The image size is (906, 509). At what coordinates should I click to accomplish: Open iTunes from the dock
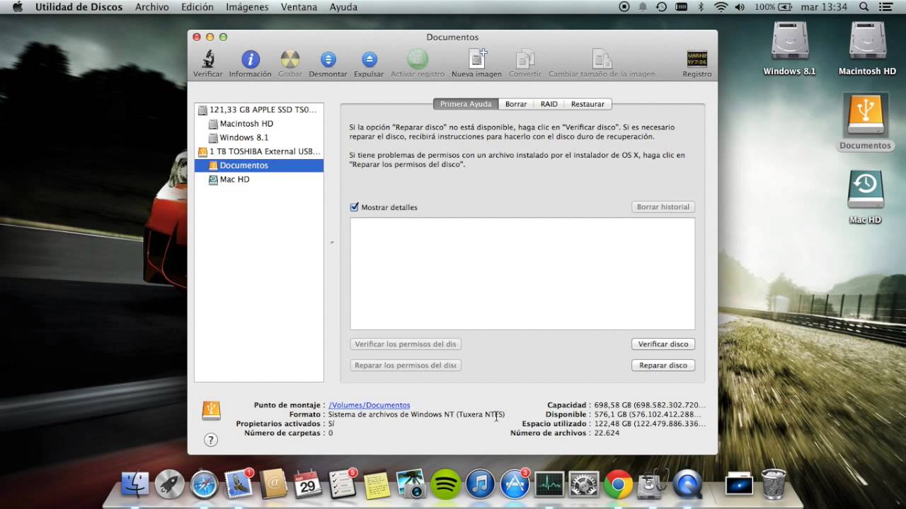(480, 485)
